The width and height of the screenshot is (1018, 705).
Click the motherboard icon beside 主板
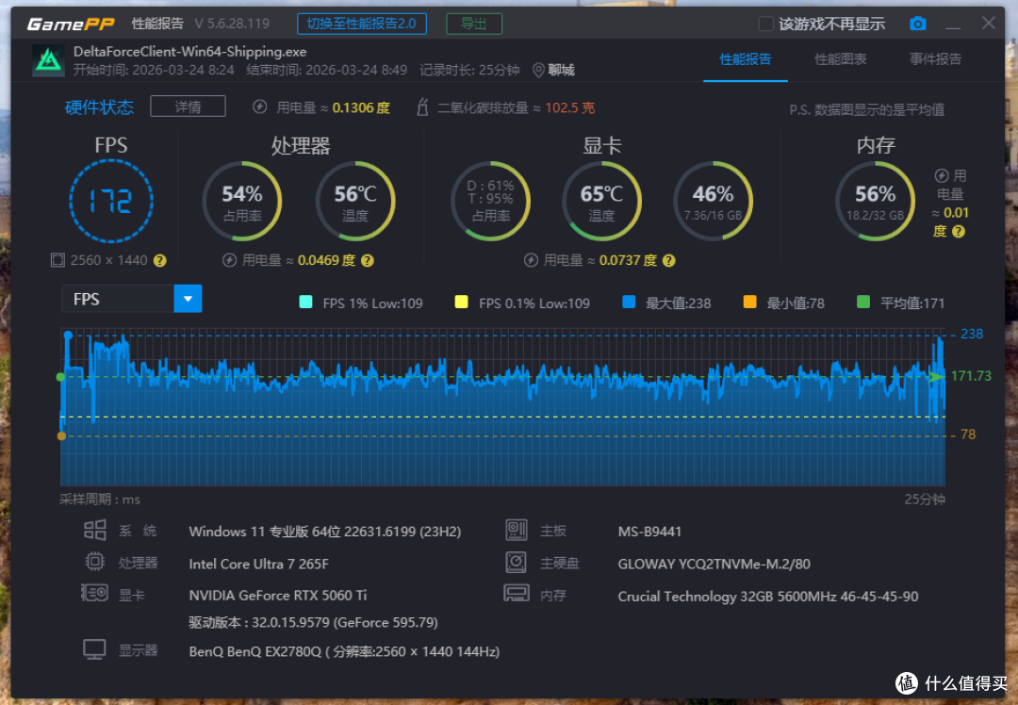[517, 530]
